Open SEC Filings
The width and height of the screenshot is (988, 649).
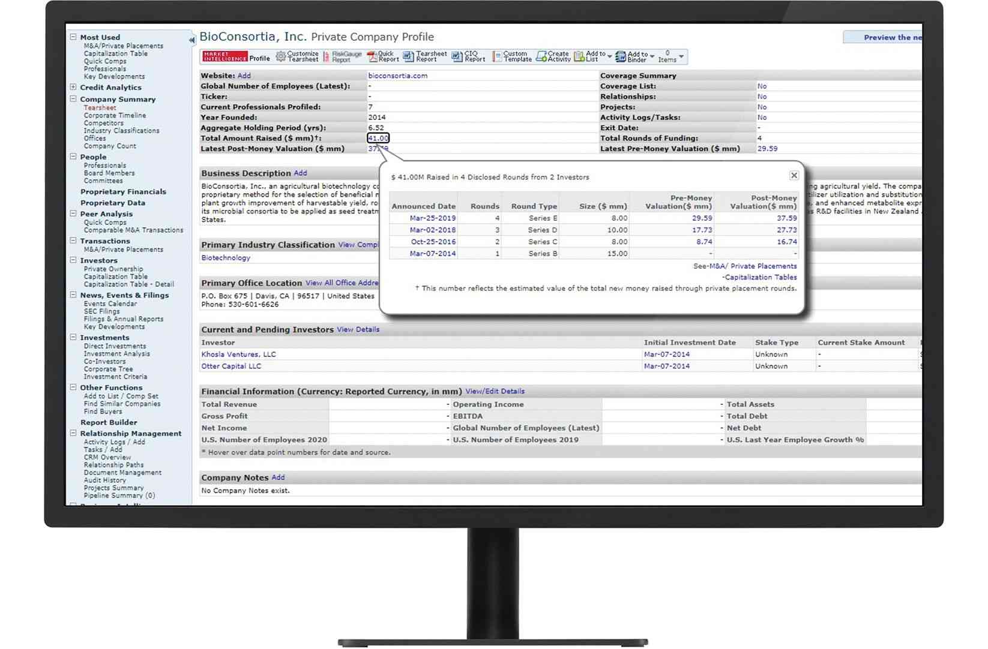101,311
